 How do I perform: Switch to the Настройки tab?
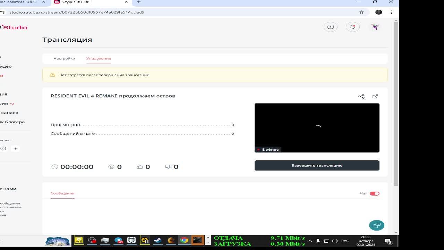click(64, 58)
